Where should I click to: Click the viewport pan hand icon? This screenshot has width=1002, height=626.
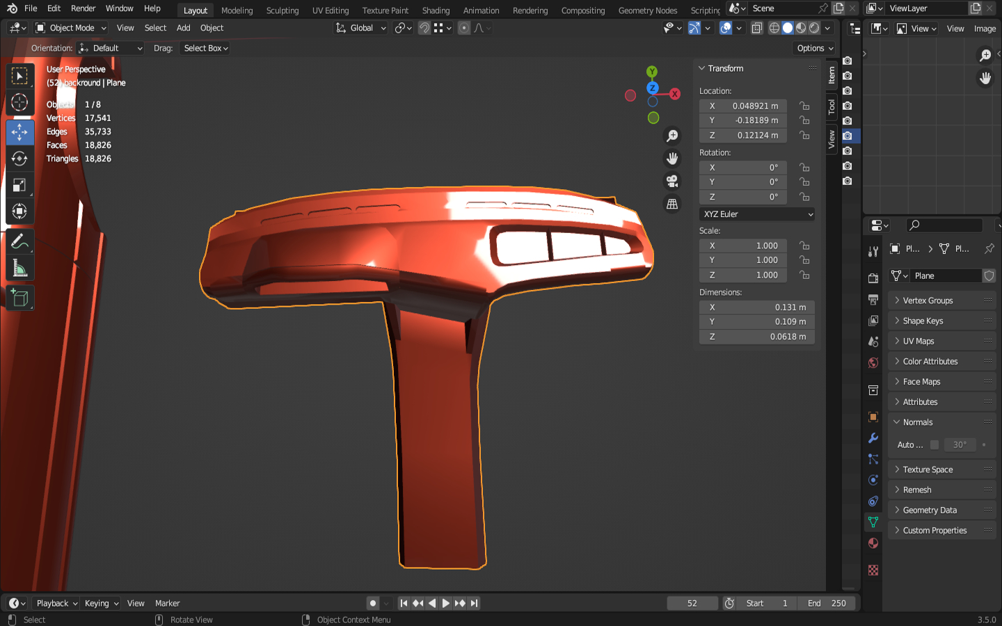click(672, 159)
